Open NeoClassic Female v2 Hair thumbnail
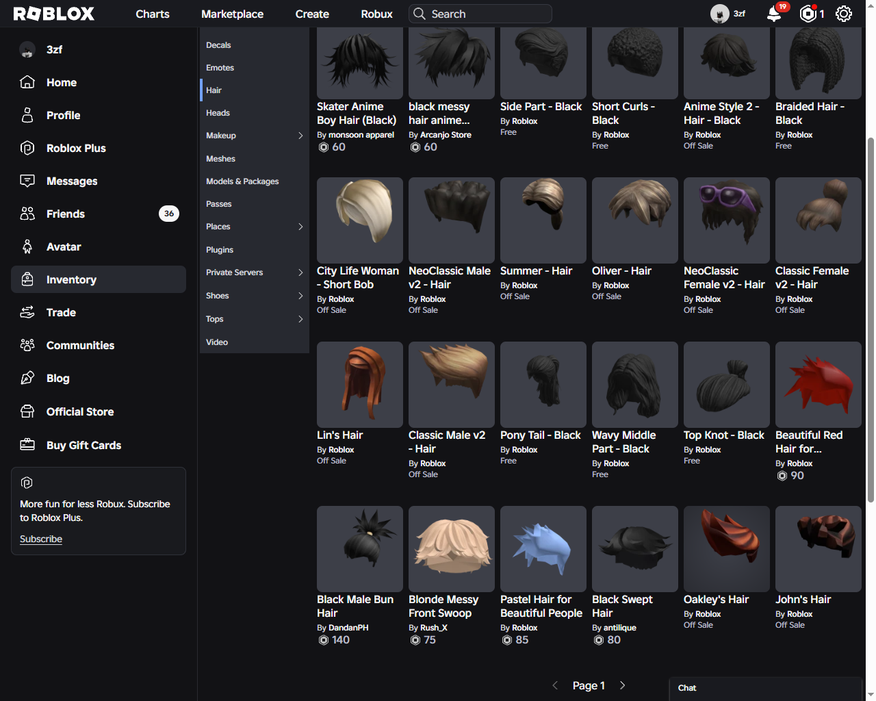The image size is (876, 701). (x=727, y=220)
